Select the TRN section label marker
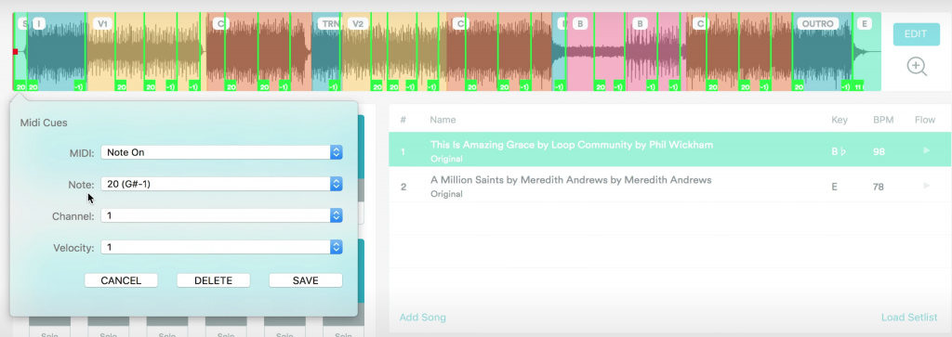Image resolution: width=952 pixels, height=337 pixels. [x=329, y=23]
